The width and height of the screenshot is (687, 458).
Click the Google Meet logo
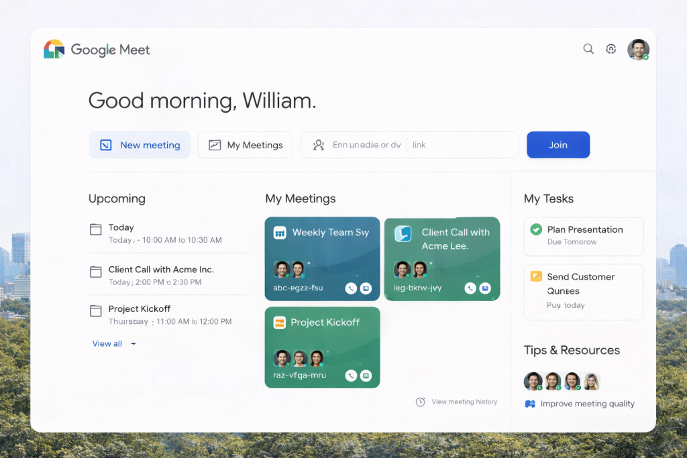54,50
